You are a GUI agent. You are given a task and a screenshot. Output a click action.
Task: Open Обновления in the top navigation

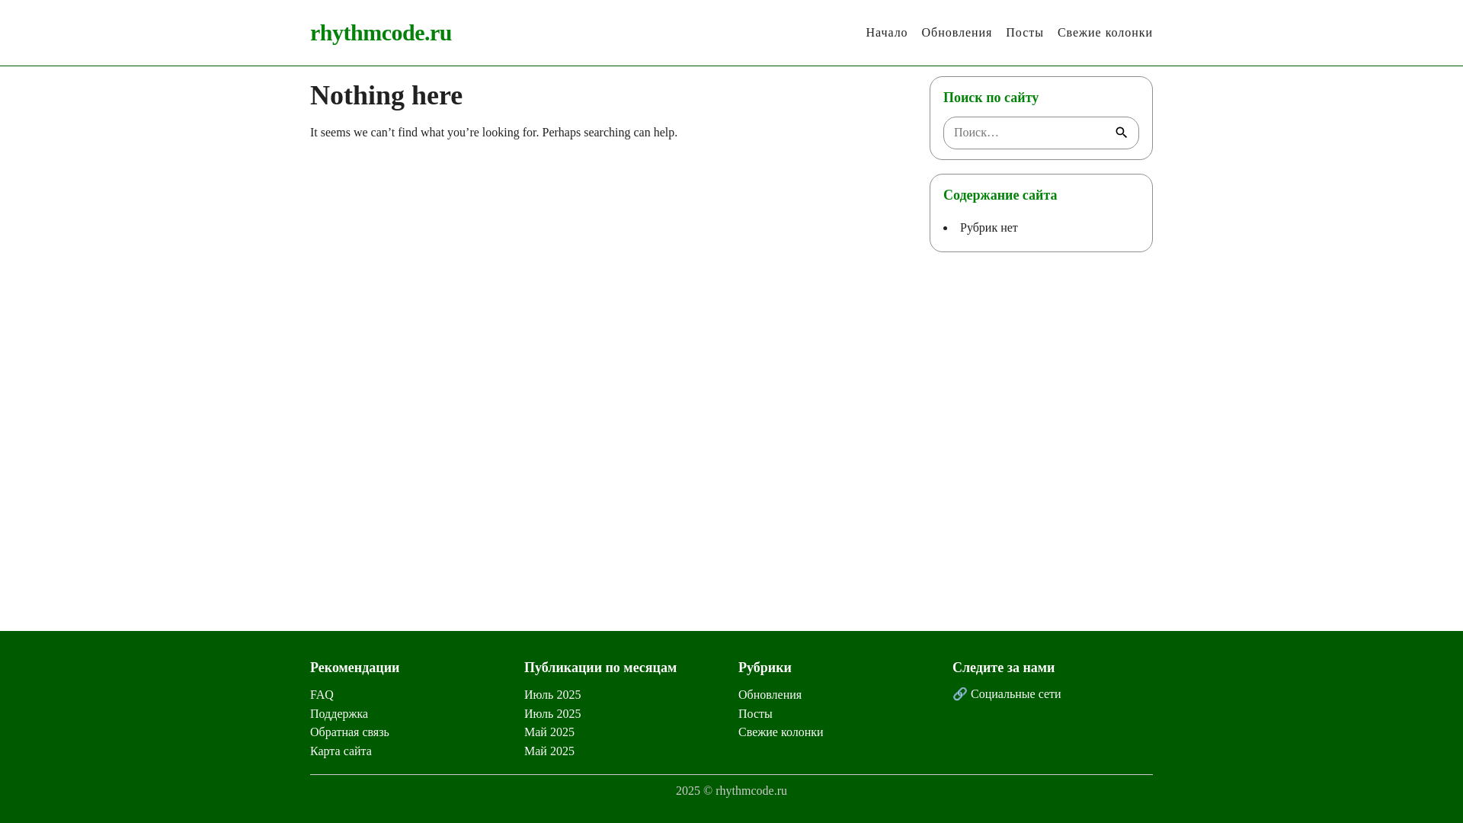[x=956, y=33]
